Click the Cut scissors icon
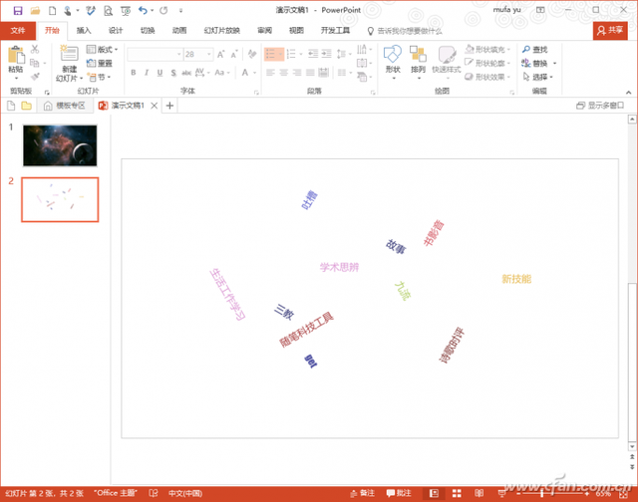Screen dimensions: 638x502 pyautogui.click(x=35, y=50)
